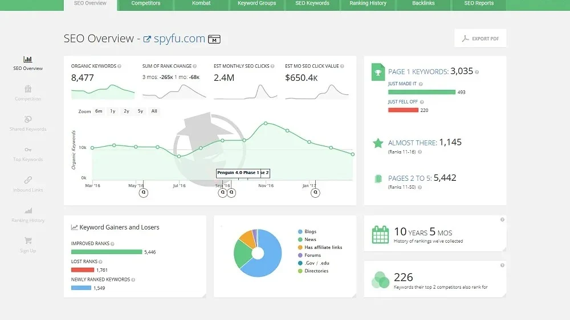Click help icon beside Newly Ranked Keywords
Image resolution: width=570 pixels, height=320 pixels.
pos(133,280)
